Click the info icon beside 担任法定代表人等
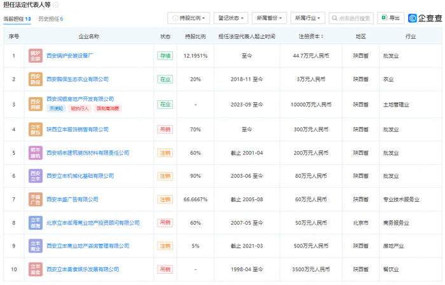445x285 pixels. (56, 5)
